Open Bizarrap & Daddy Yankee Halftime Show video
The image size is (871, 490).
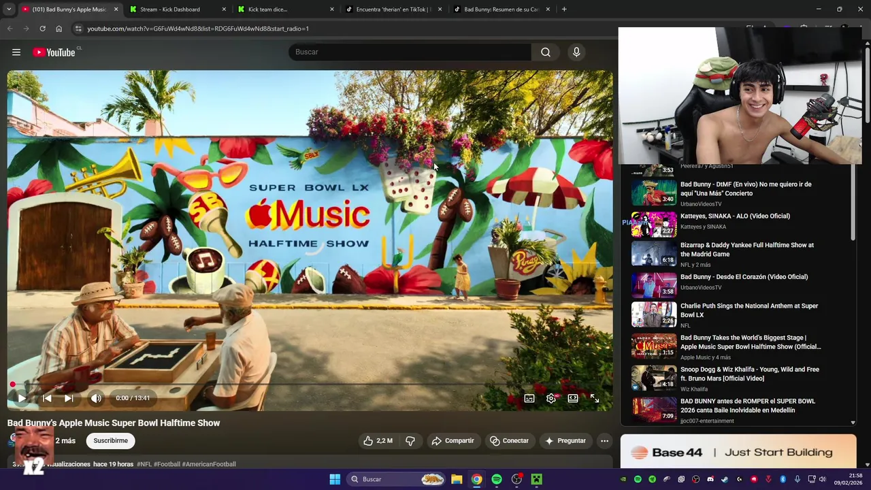point(747,250)
